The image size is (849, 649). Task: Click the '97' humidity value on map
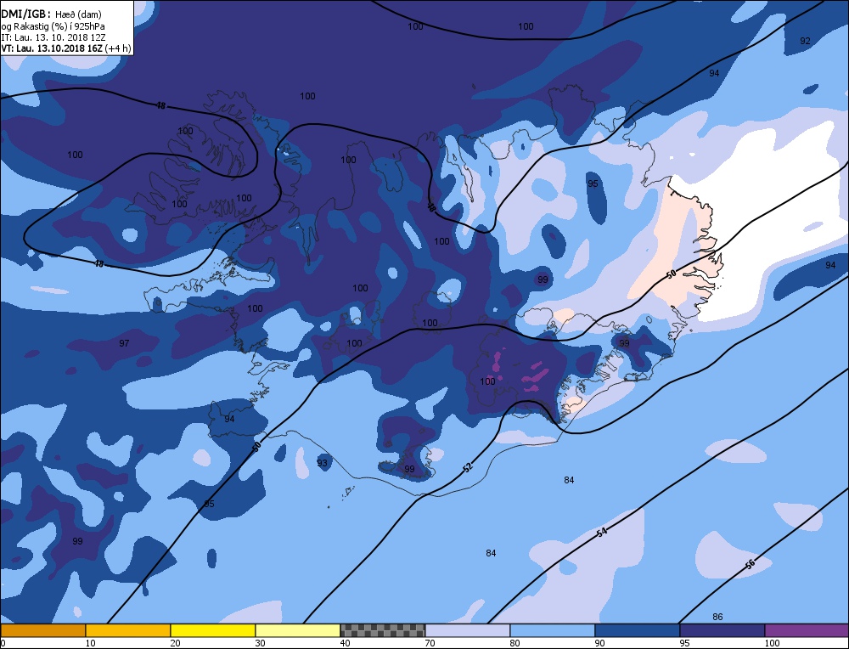pyautogui.click(x=124, y=343)
